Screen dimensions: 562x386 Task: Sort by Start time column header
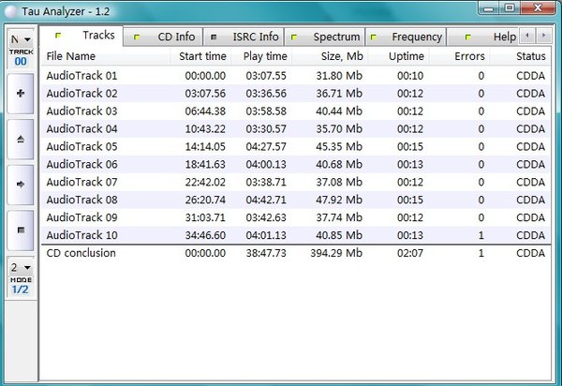[200, 56]
